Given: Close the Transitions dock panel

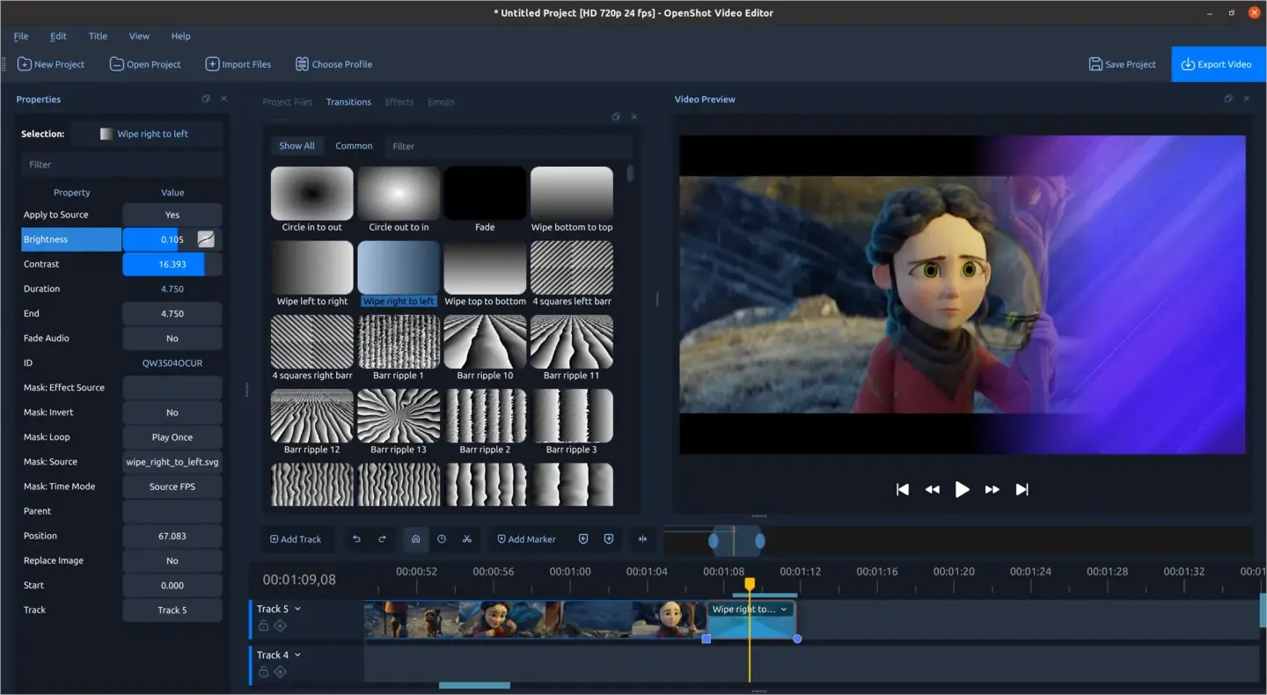Looking at the screenshot, I should tap(634, 117).
